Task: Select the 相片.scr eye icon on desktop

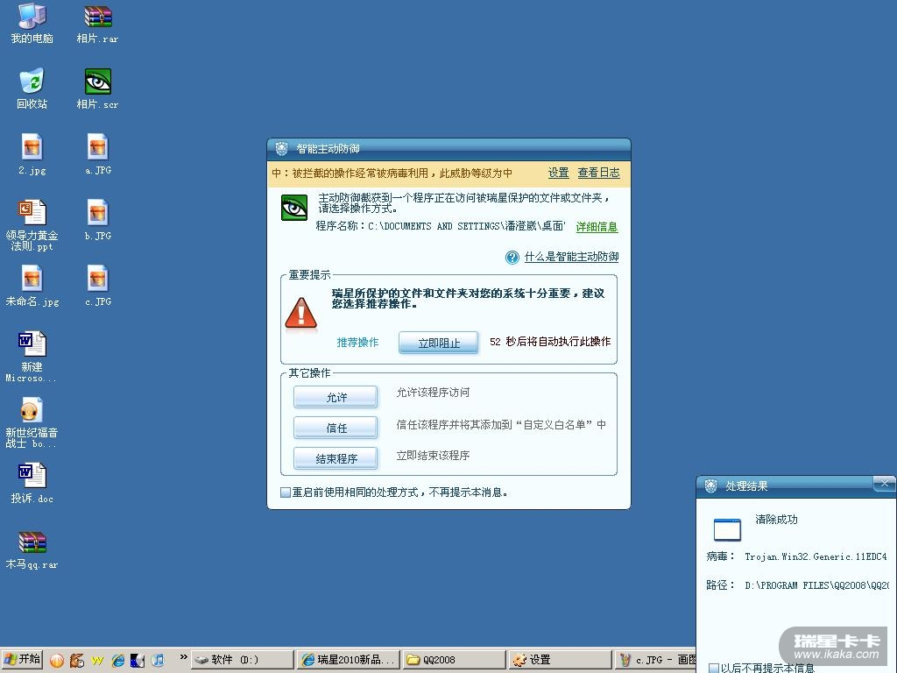Action: [x=98, y=89]
